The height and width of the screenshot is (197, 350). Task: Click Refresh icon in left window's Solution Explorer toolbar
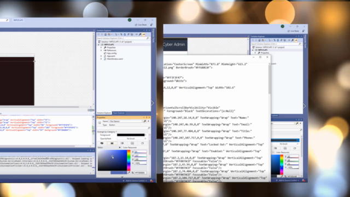(125, 34)
